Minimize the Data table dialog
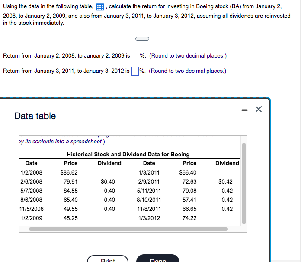Screen dimensions: 301x262 [x=244, y=110]
